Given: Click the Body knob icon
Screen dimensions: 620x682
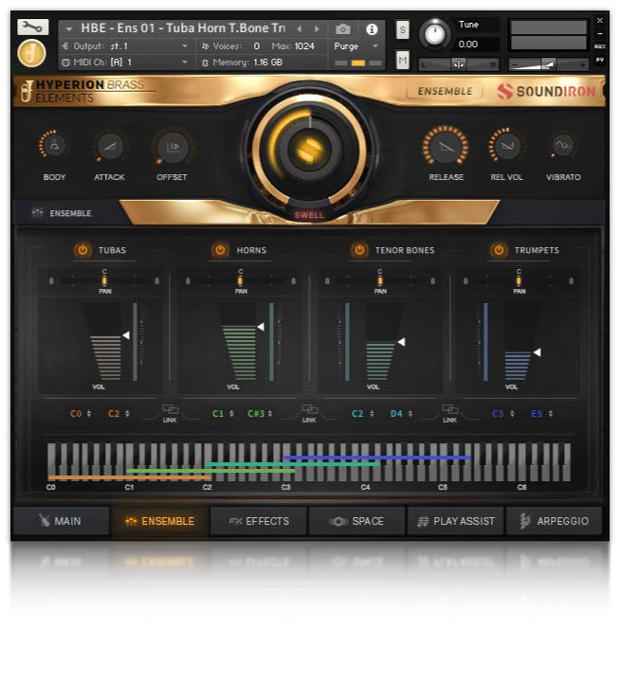Looking at the screenshot, I should tap(54, 145).
